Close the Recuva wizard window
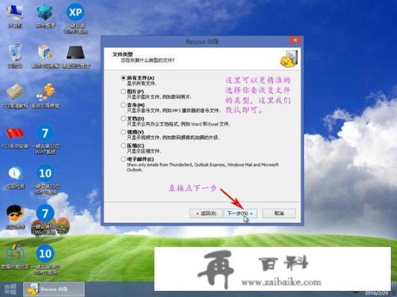397x297 pixels. 295,40
